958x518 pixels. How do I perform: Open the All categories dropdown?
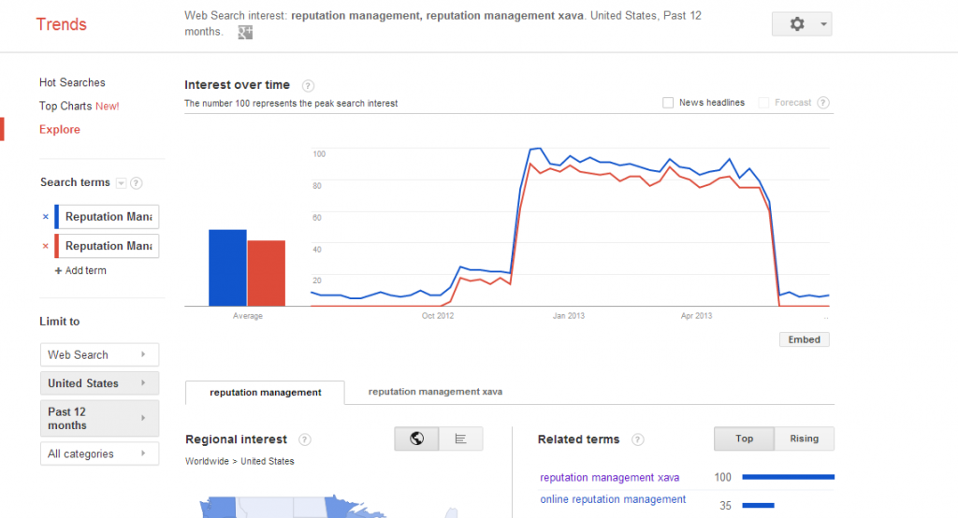tap(99, 453)
